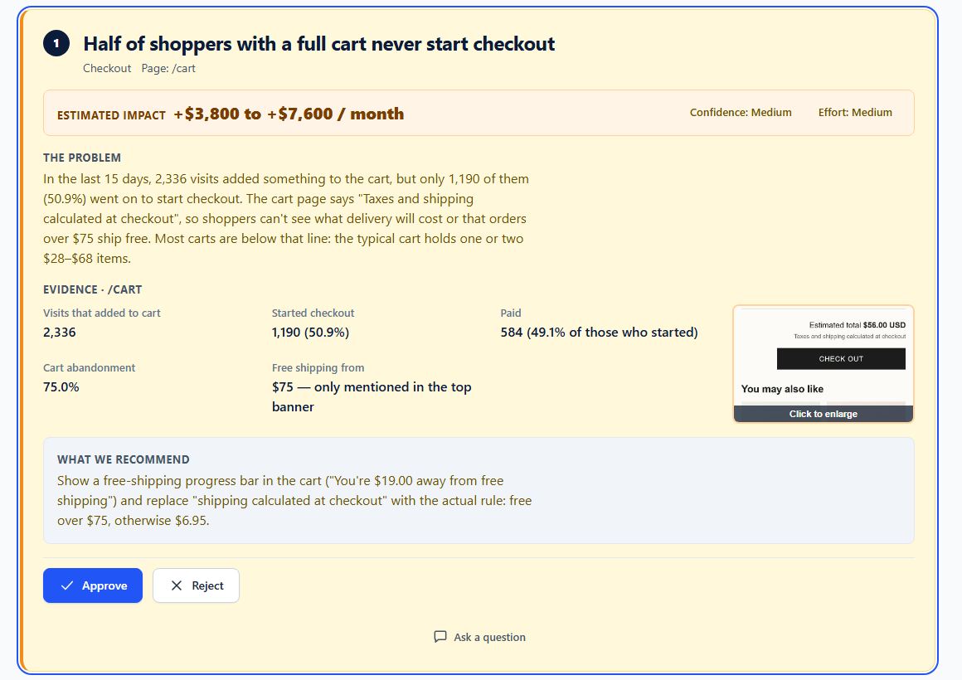Viewport: 962px width, 680px height.
Task: Click 'Effort: Medium' label
Action: [855, 112]
